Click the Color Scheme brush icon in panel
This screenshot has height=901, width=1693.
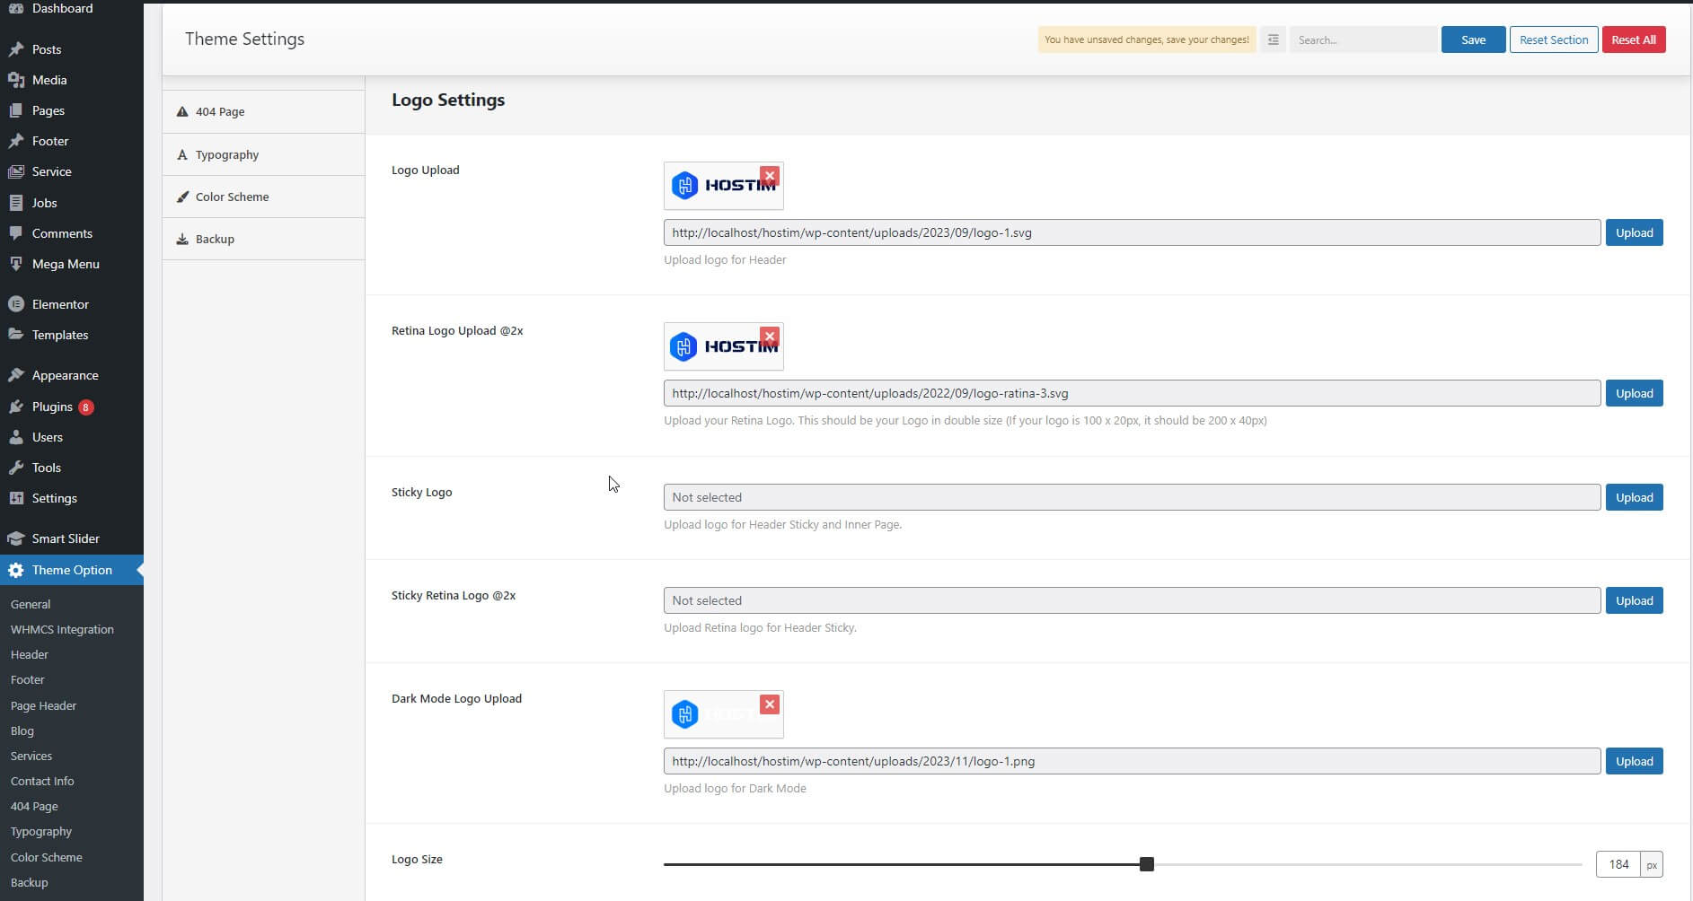[182, 197]
